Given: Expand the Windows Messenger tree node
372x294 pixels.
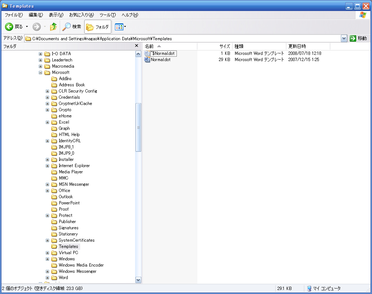Looking at the screenshot, I should [x=48, y=271].
